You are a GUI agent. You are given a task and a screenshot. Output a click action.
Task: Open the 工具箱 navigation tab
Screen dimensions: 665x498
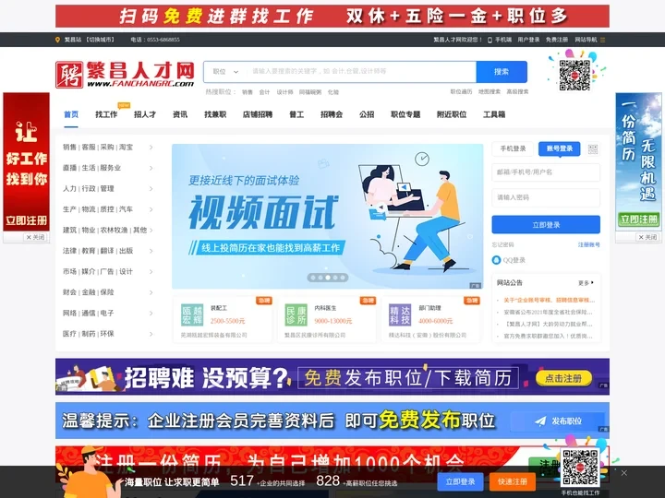tap(494, 114)
